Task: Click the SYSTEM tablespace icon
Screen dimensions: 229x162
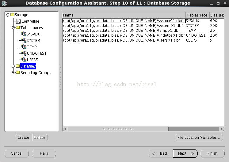Action: (x=24, y=40)
